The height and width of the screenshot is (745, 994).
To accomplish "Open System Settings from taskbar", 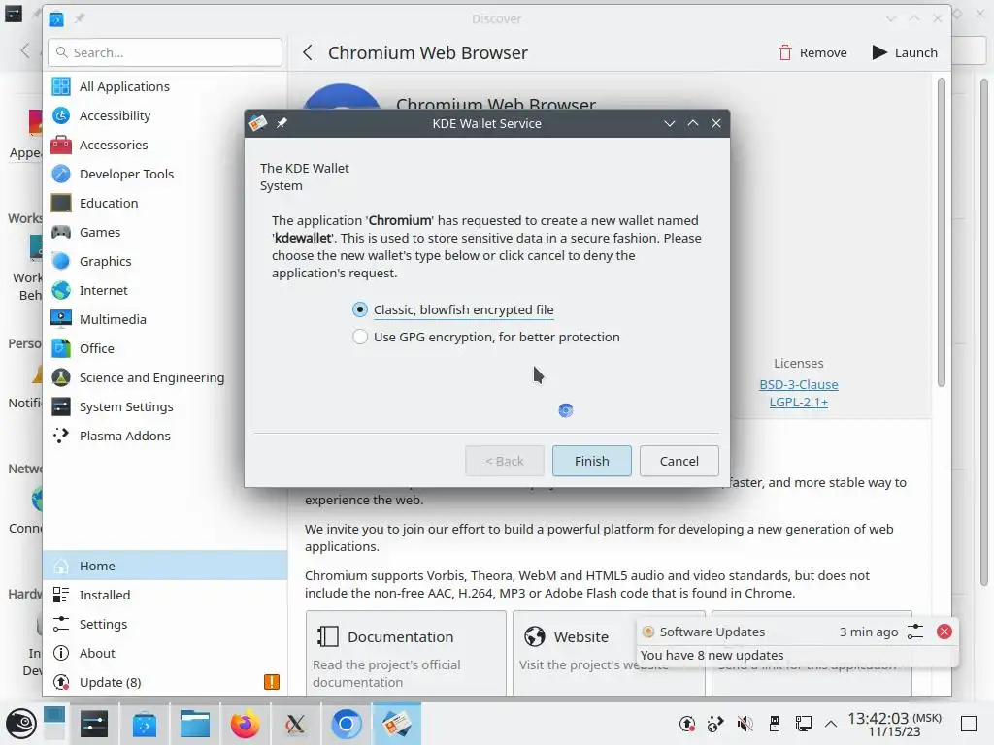I will click(x=94, y=724).
